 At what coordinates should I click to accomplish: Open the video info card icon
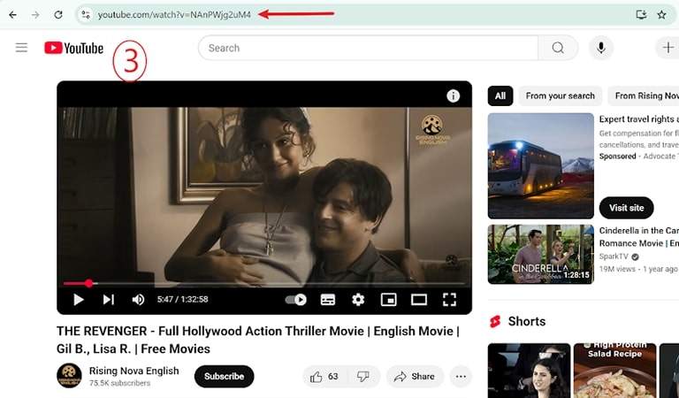[x=453, y=96]
